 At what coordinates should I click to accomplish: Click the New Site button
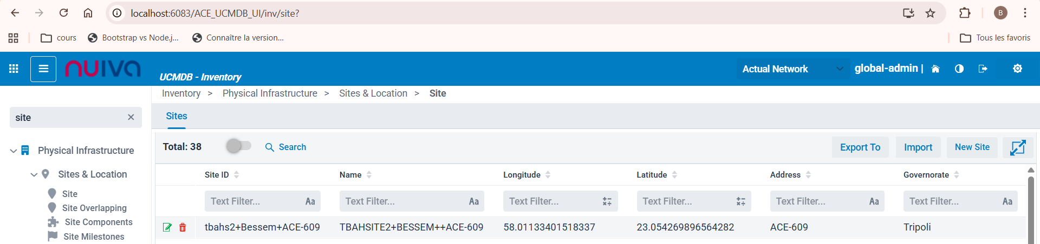(972, 147)
